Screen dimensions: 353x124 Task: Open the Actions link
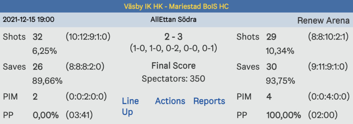click(170, 101)
